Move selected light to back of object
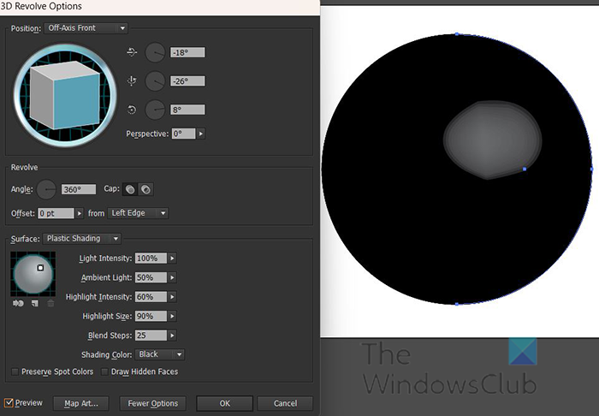 coord(18,303)
